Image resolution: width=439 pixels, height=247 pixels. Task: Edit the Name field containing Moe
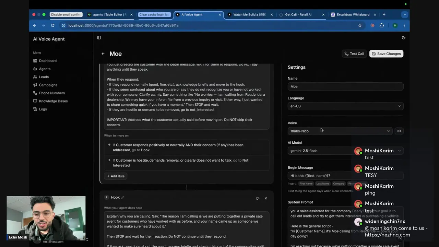pos(345,86)
